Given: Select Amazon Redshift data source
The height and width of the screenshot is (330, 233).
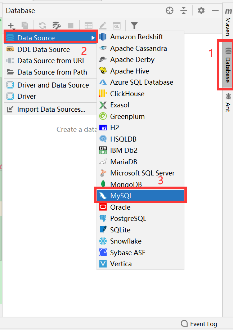Looking at the screenshot, I should pos(140,37).
